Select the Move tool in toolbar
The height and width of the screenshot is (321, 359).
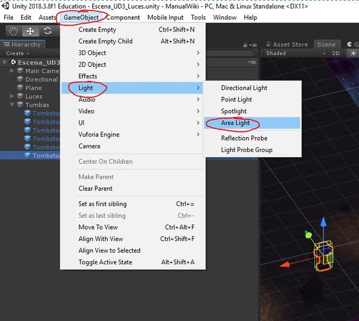(x=30, y=31)
